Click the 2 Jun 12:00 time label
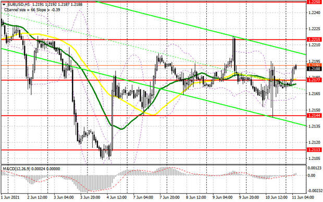323x202 pixels. (38, 197)
